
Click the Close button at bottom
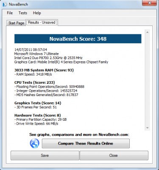114,156
